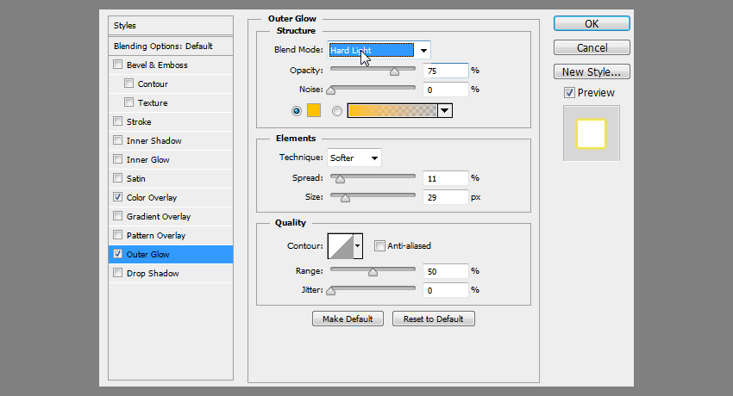
Task: Click the OK button
Action: 592,24
